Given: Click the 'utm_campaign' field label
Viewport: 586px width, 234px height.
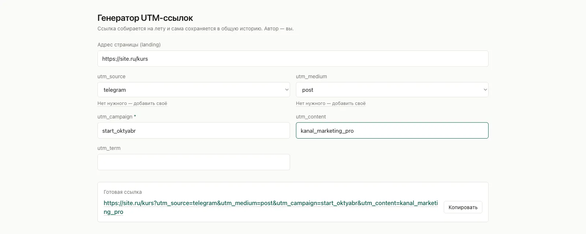Looking at the screenshot, I should pyautogui.click(x=115, y=117).
